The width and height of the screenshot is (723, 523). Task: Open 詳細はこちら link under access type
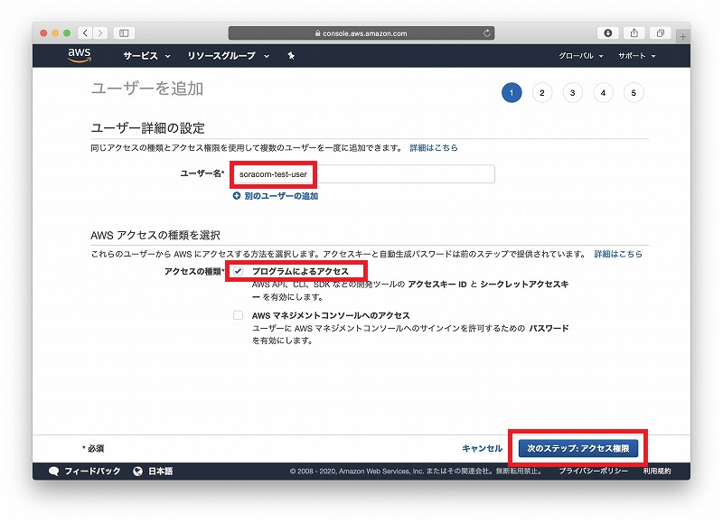(618, 254)
